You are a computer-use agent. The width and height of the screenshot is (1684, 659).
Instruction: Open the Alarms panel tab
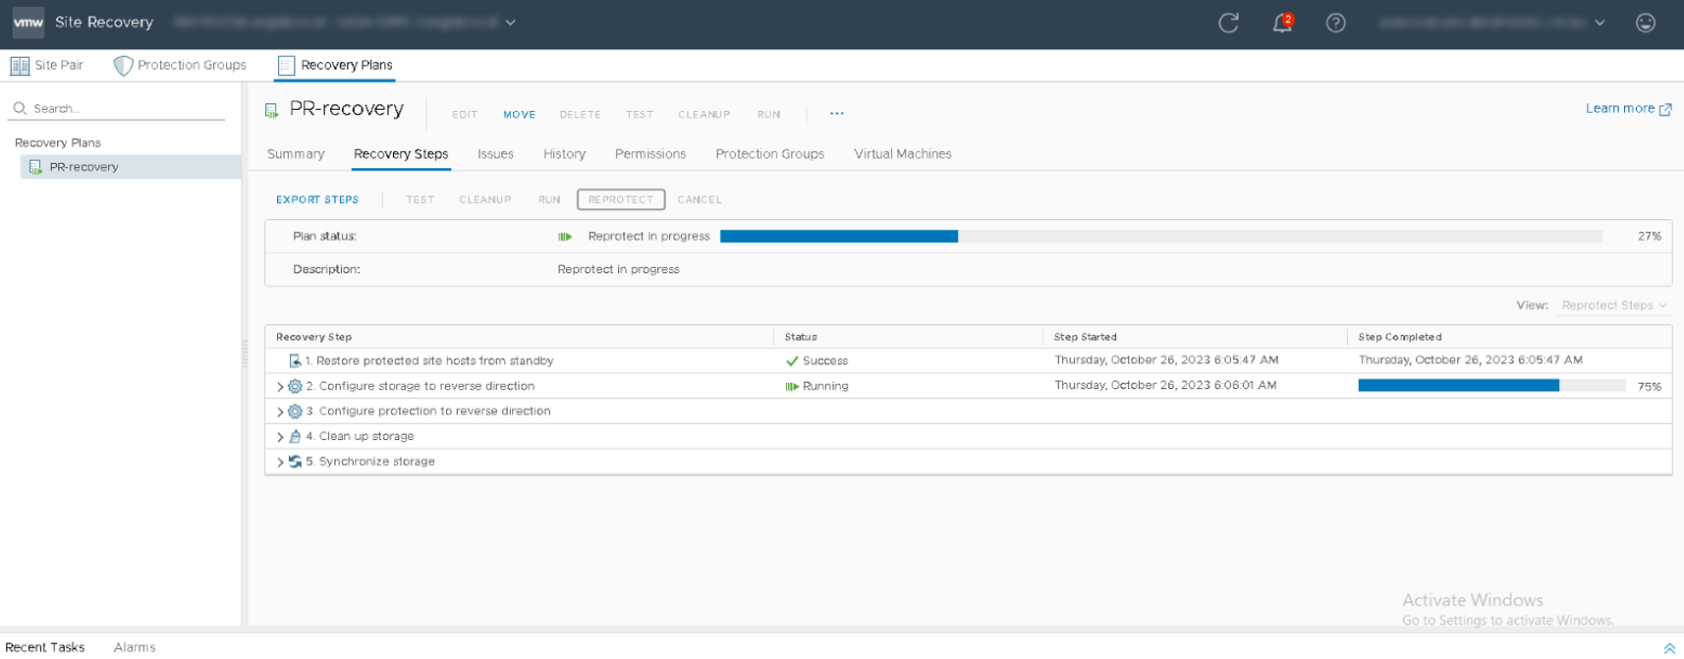135,647
